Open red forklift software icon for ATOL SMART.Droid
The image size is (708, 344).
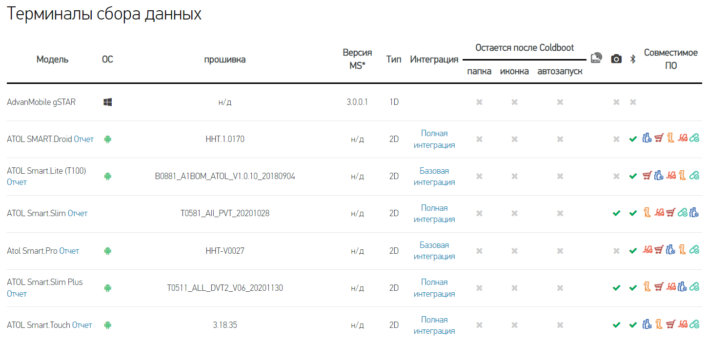(682, 139)
